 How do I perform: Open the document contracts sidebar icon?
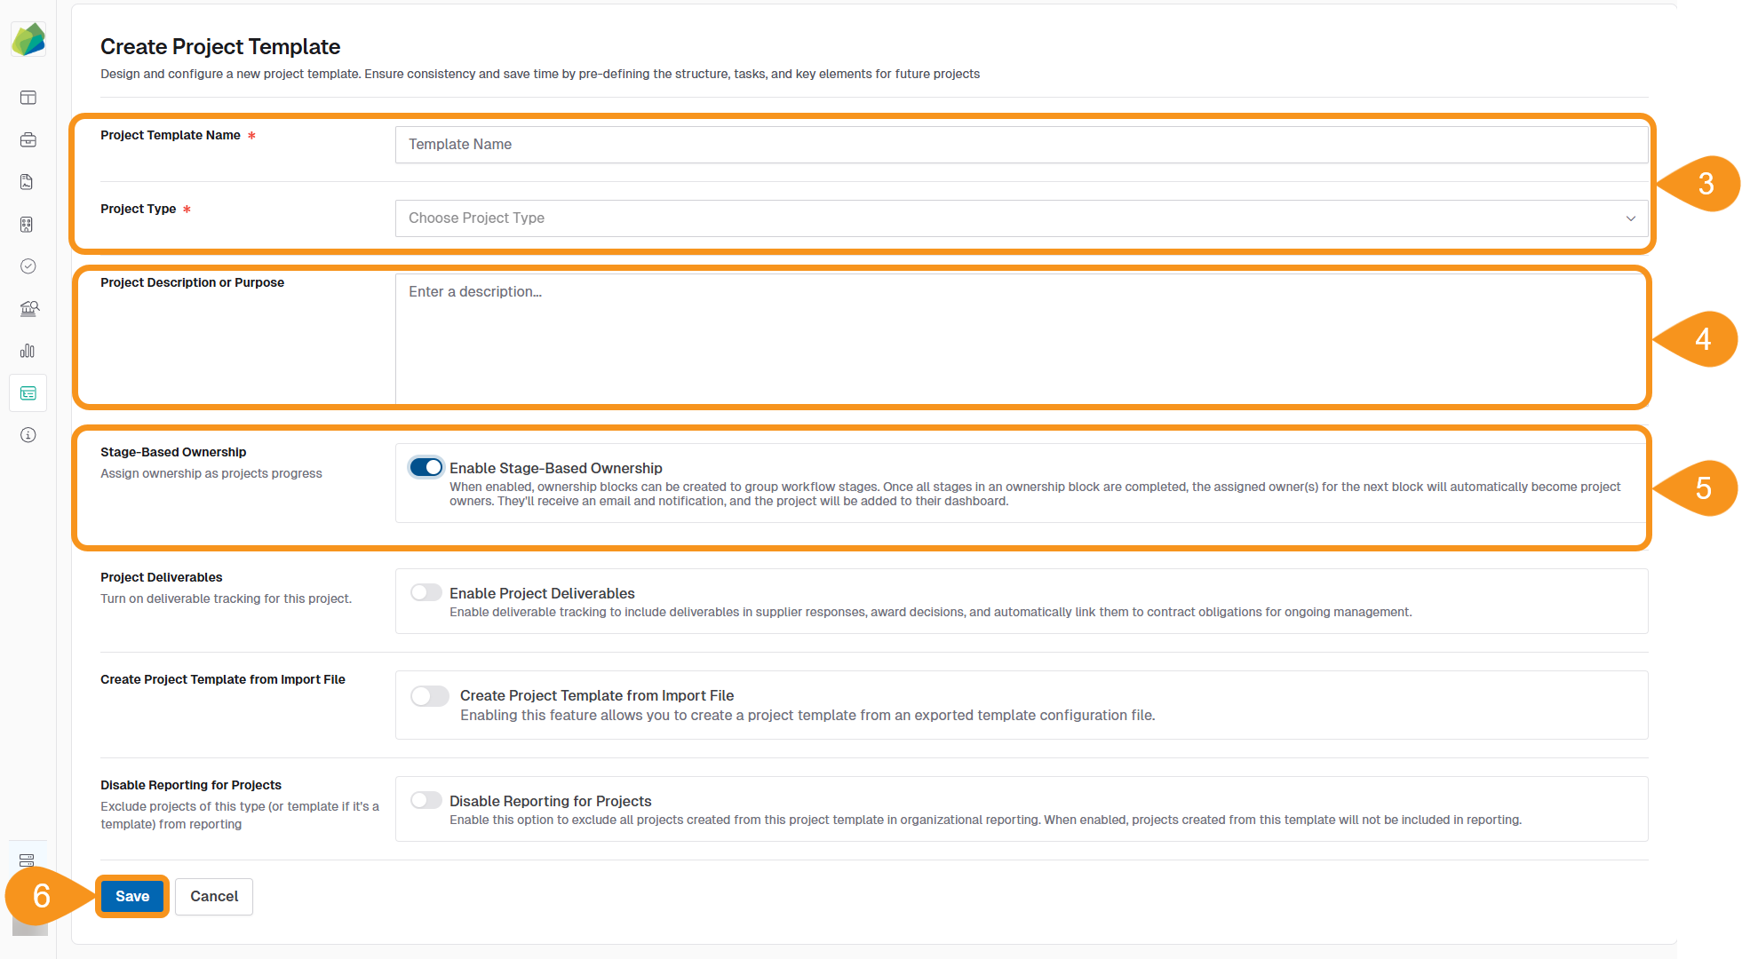[x=28, y=182]
